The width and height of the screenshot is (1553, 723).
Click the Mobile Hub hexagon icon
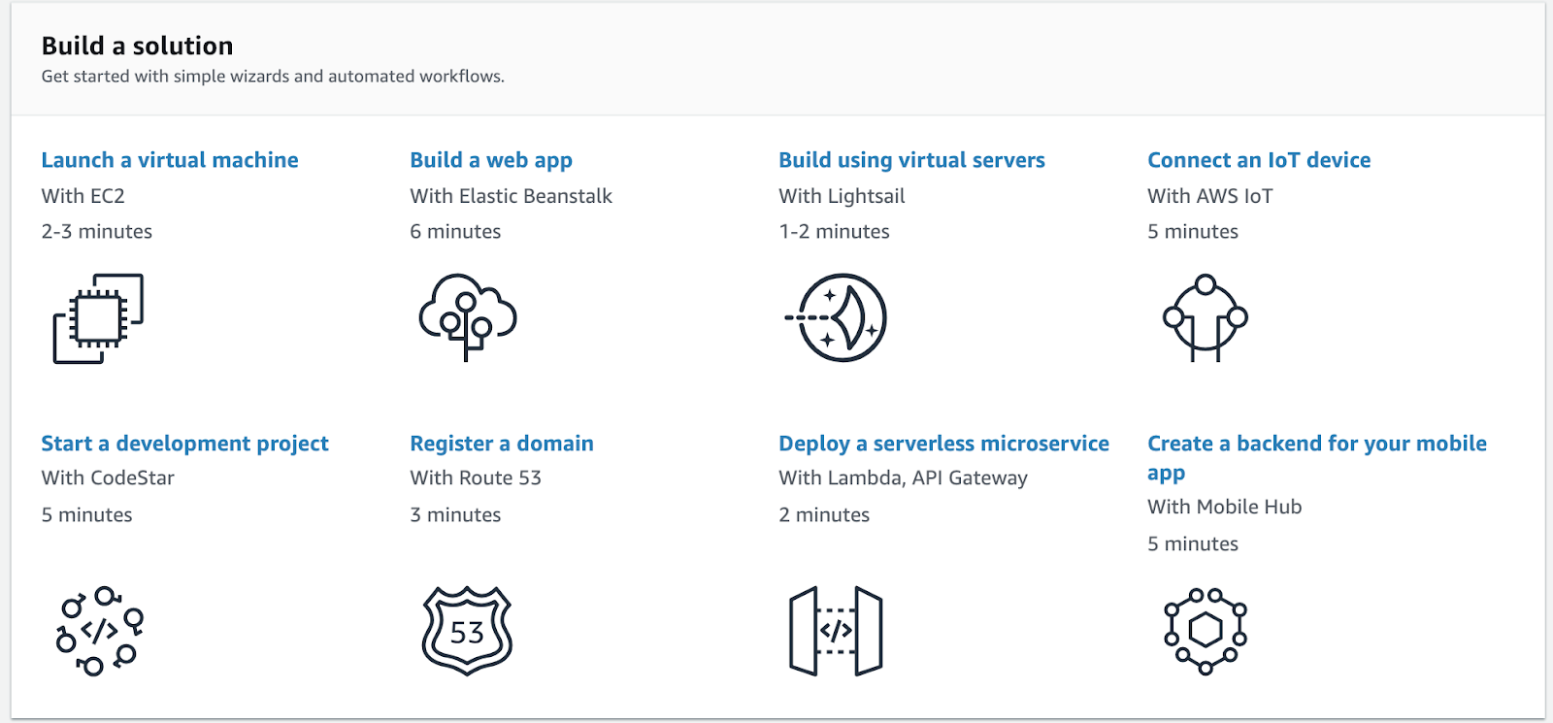(x=1206, y=631)
